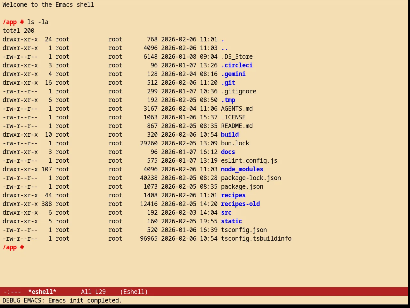The height and width of the screenshot is (308, 410).
Task: Click the mode line status flags '-:---'
Action: click(12, 292)
